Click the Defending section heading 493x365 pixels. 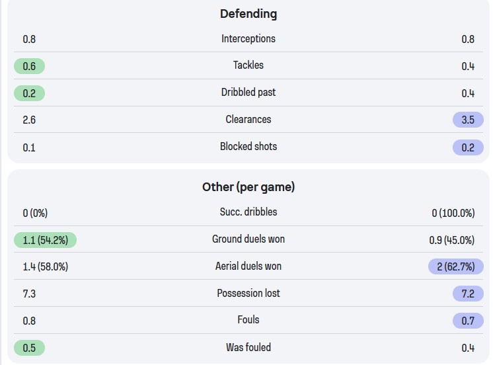[x=248, y=13]
